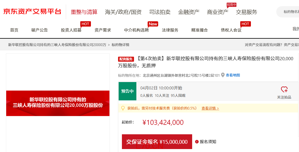The height and width of the screenshot is (152, 299).
Task: Click the map pin location icon
Action: coord(223,75)
